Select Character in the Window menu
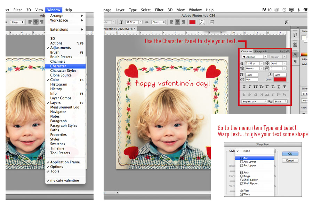The width and height of the screenshot is (313, 209). [x=65, y=66]
